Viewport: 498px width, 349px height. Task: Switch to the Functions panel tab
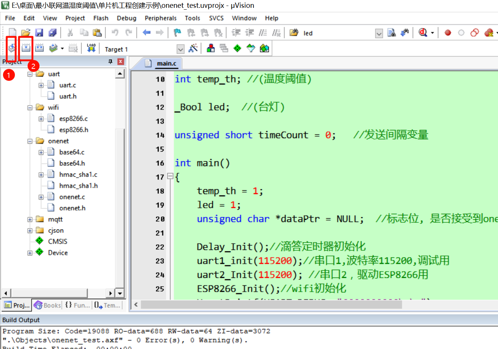pyautogui.click(x=78, y=305)
